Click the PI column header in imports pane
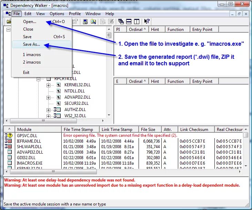The height and width of the screenshot is (210, 252). 120,30
